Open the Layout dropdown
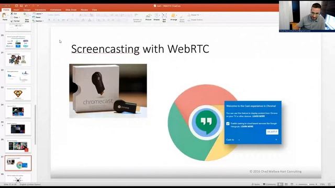 (x=38, y=14)
